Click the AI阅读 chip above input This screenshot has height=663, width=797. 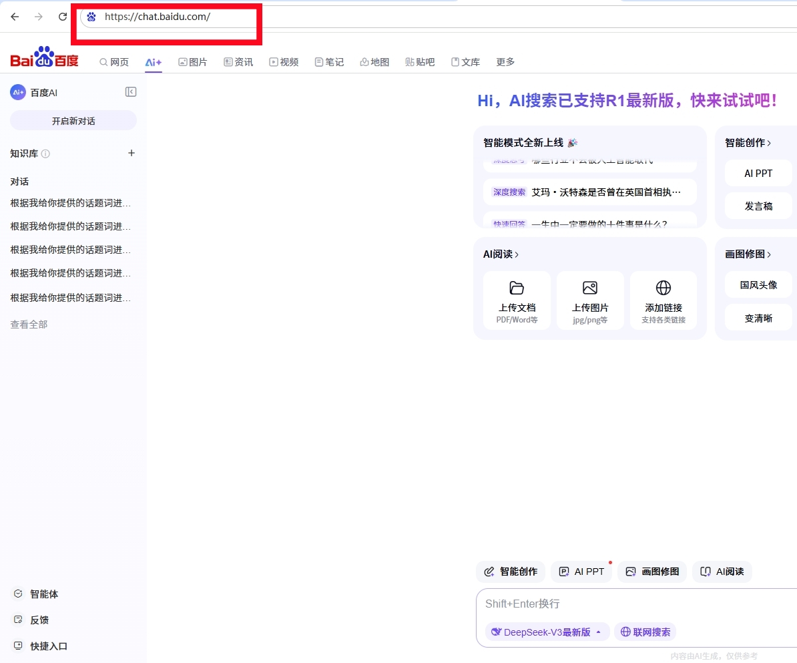722,572
